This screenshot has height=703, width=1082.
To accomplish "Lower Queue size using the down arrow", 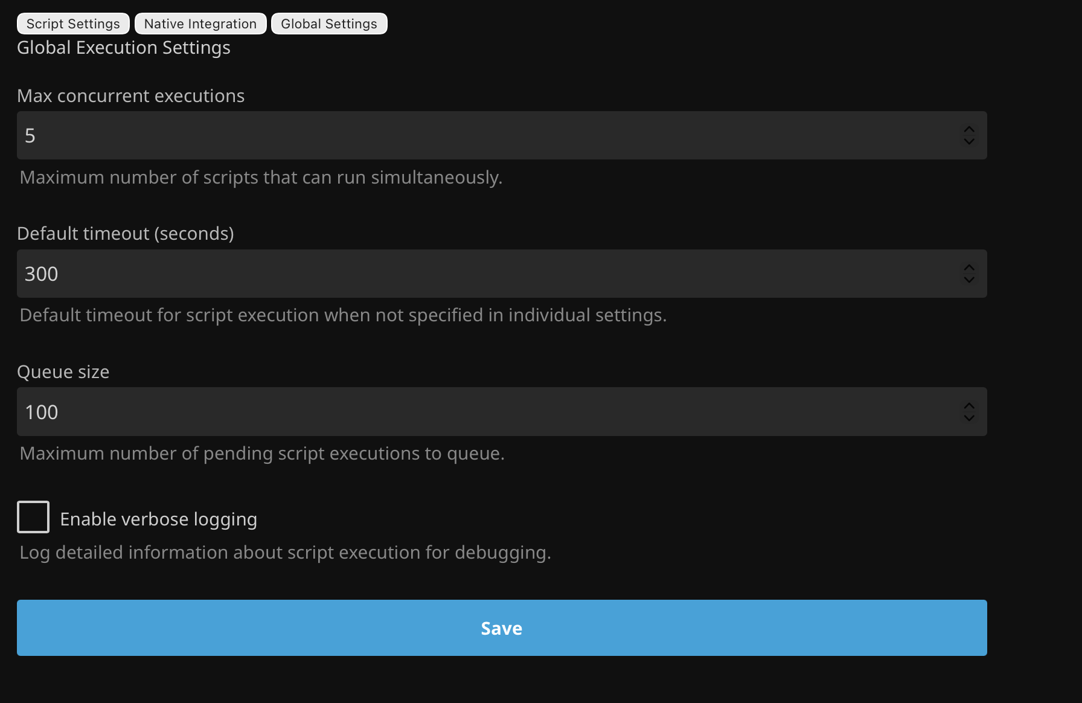I will pyautogui.click(x=969, y=418).
